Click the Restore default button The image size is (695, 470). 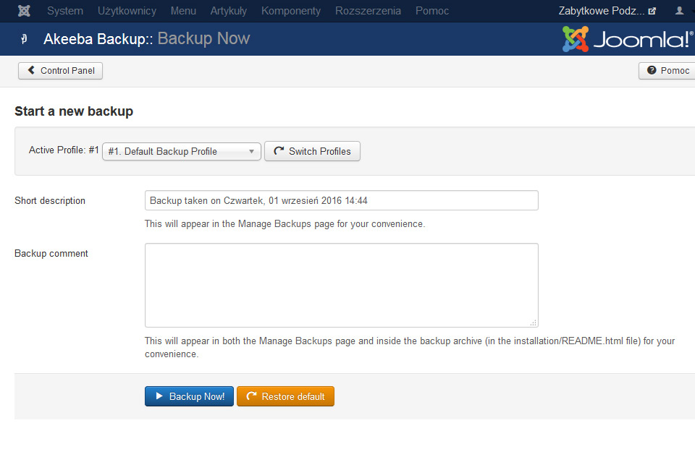coord(285,396)
